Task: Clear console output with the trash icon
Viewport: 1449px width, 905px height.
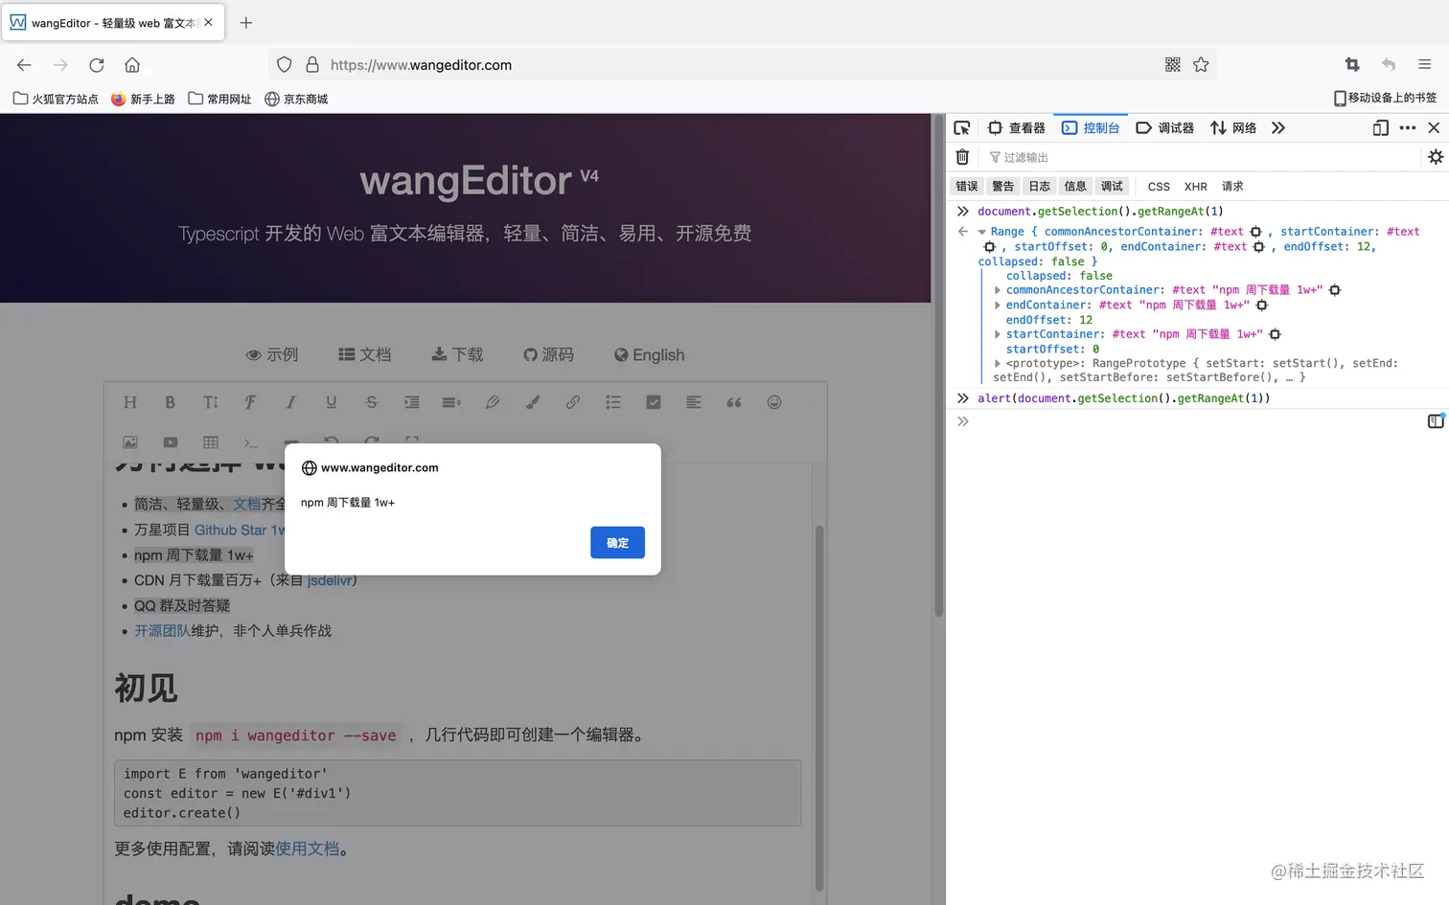Action: 962,156
